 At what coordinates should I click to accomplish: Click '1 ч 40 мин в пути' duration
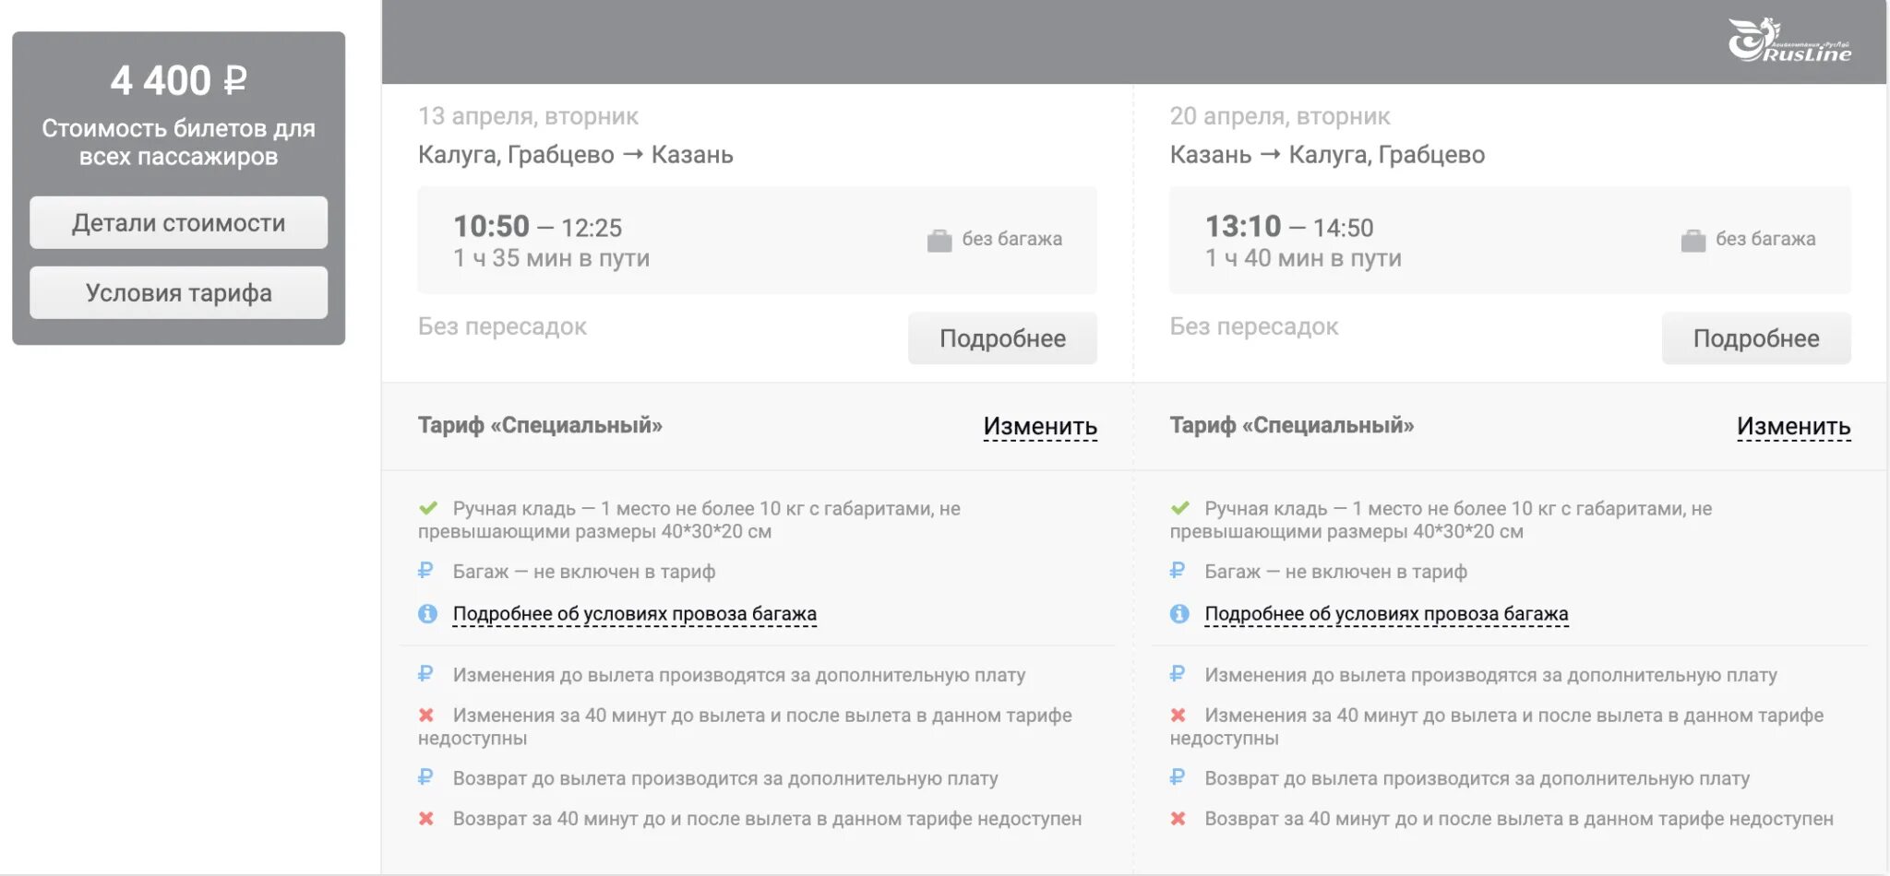click(1303, 259)
